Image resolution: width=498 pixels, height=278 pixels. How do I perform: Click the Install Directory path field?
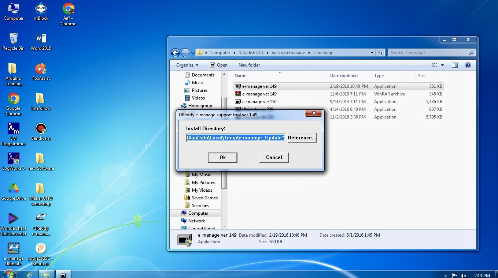[235, 138]
